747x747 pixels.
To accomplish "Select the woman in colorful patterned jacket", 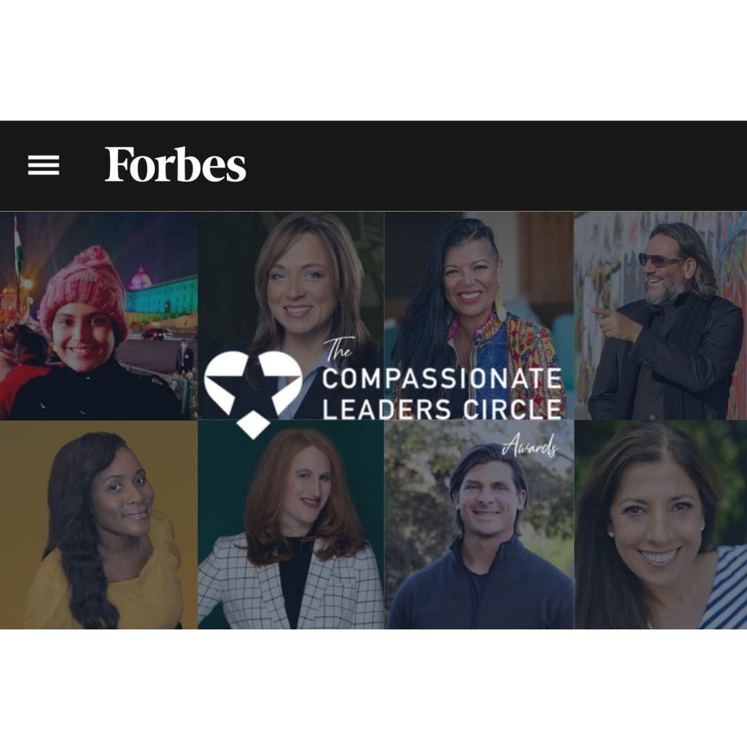I will [x=479, y=315].
